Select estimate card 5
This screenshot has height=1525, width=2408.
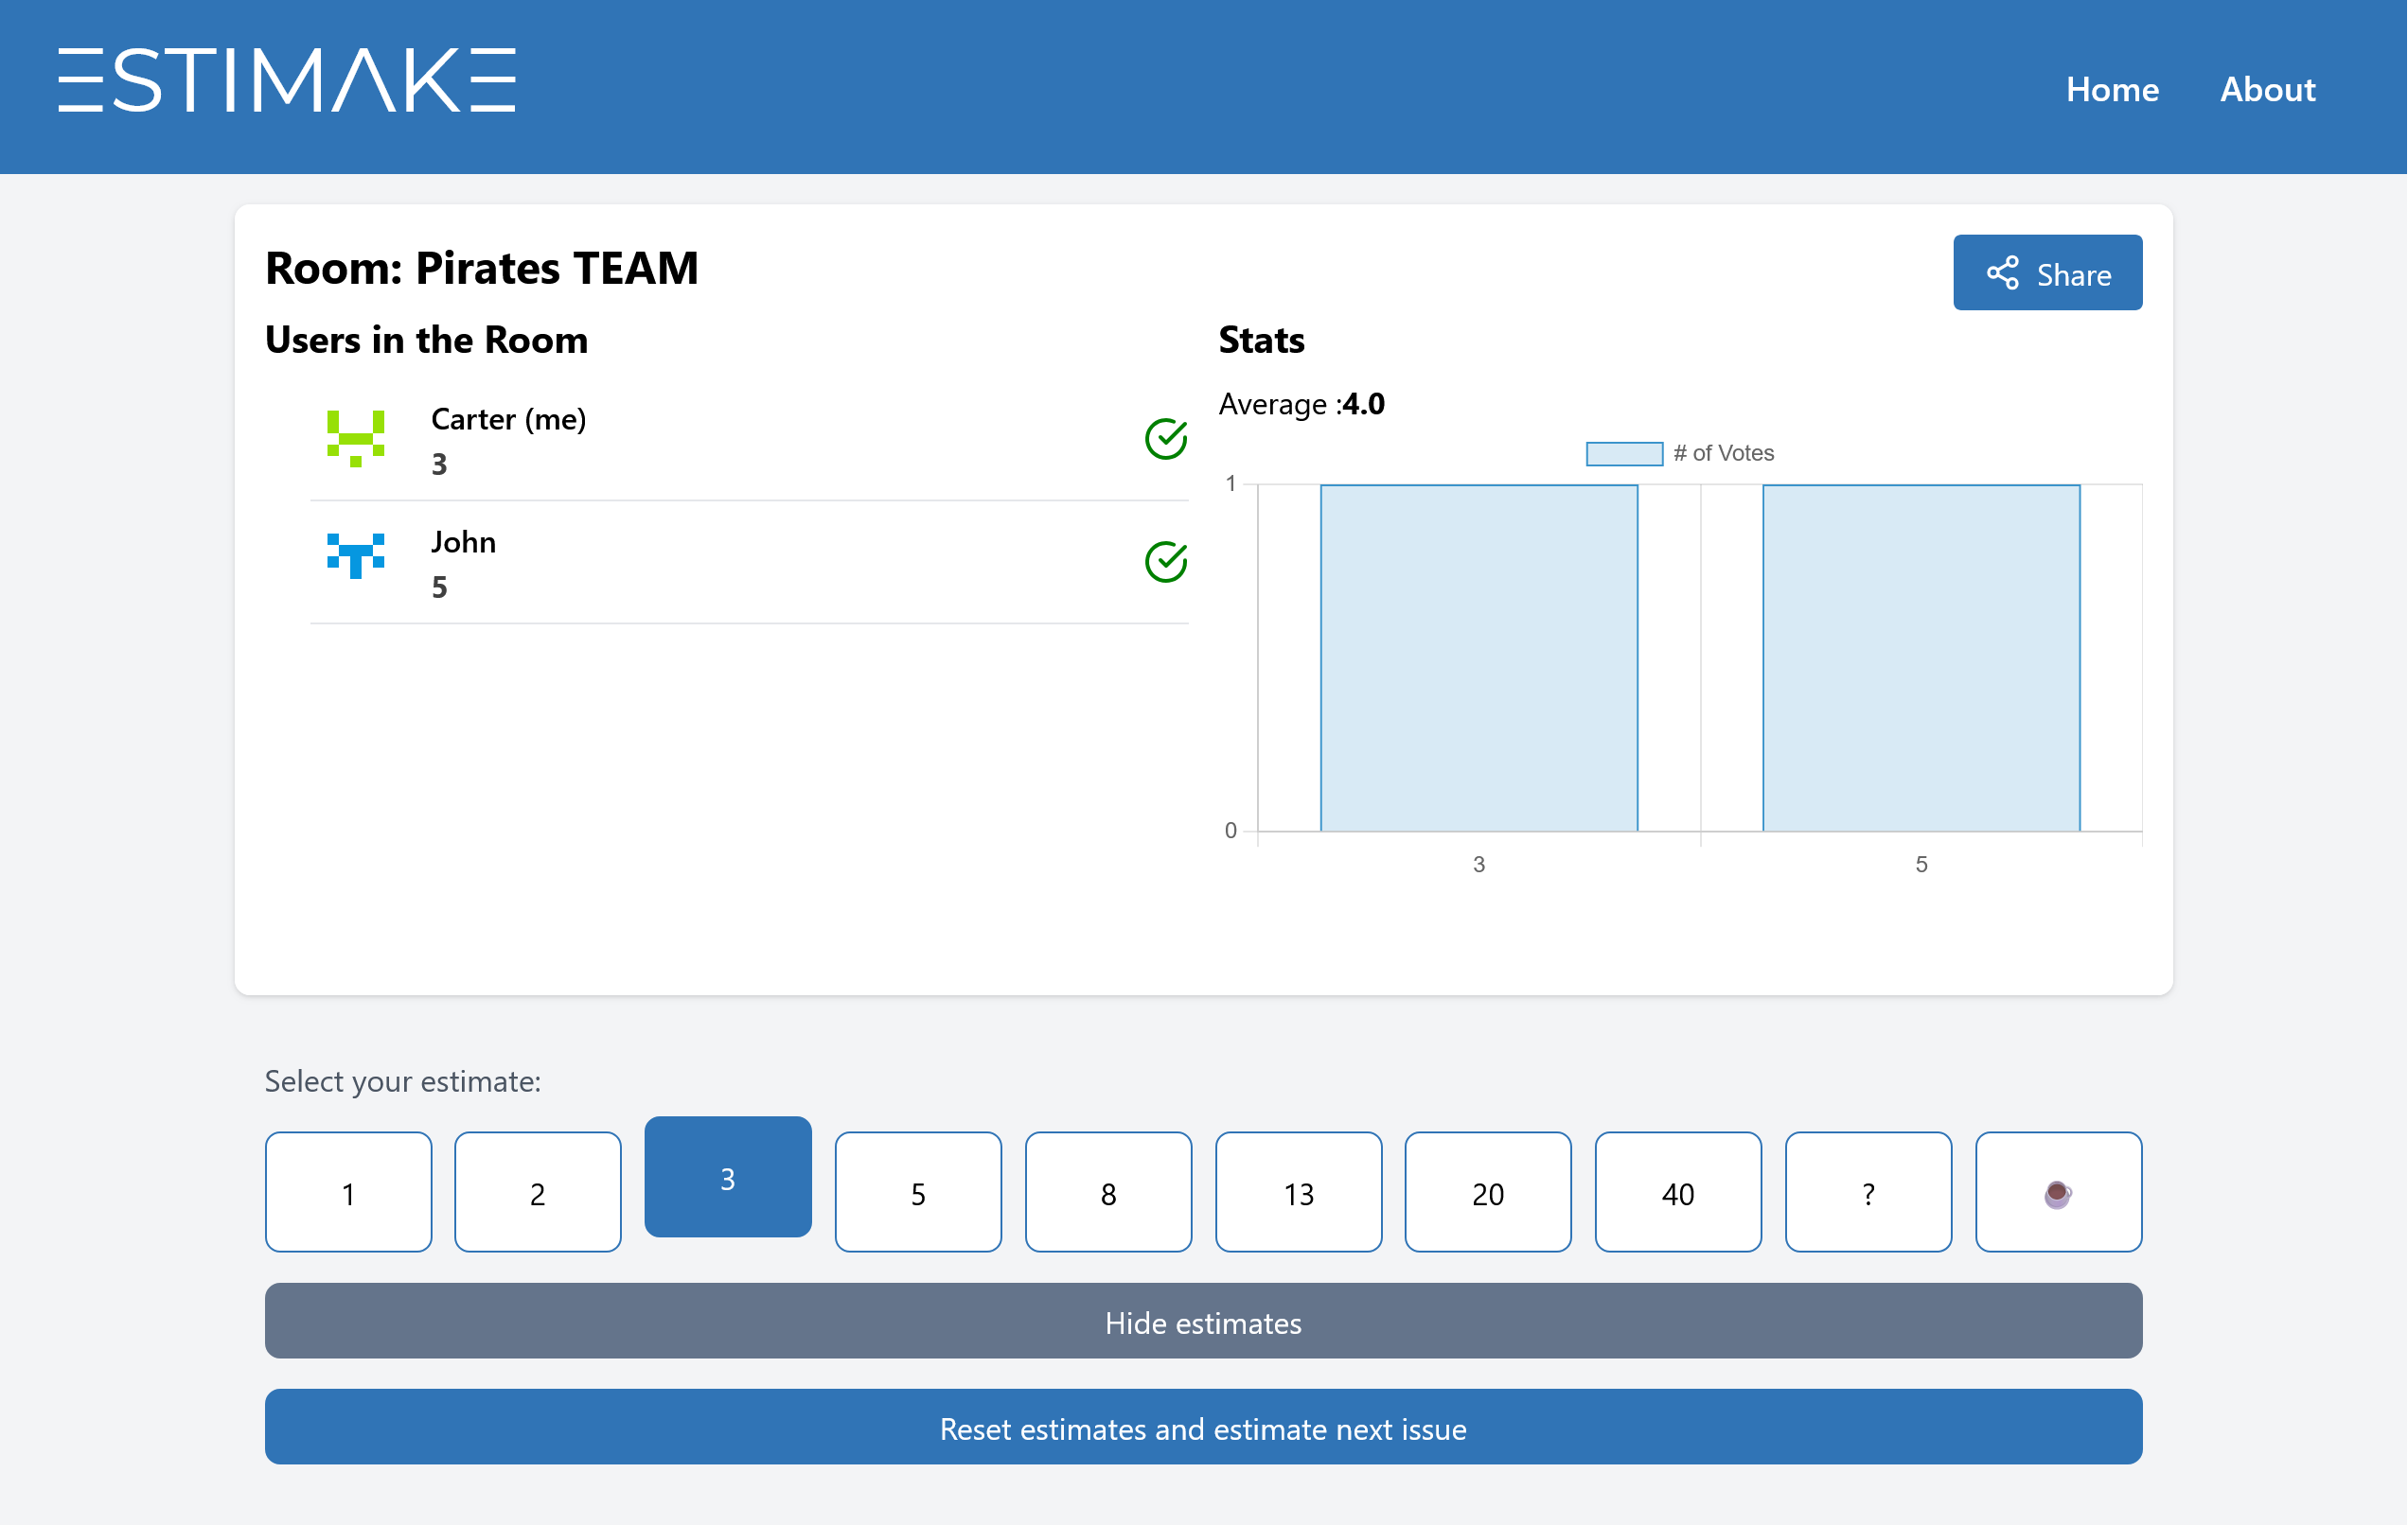(x=917, y=1192)
